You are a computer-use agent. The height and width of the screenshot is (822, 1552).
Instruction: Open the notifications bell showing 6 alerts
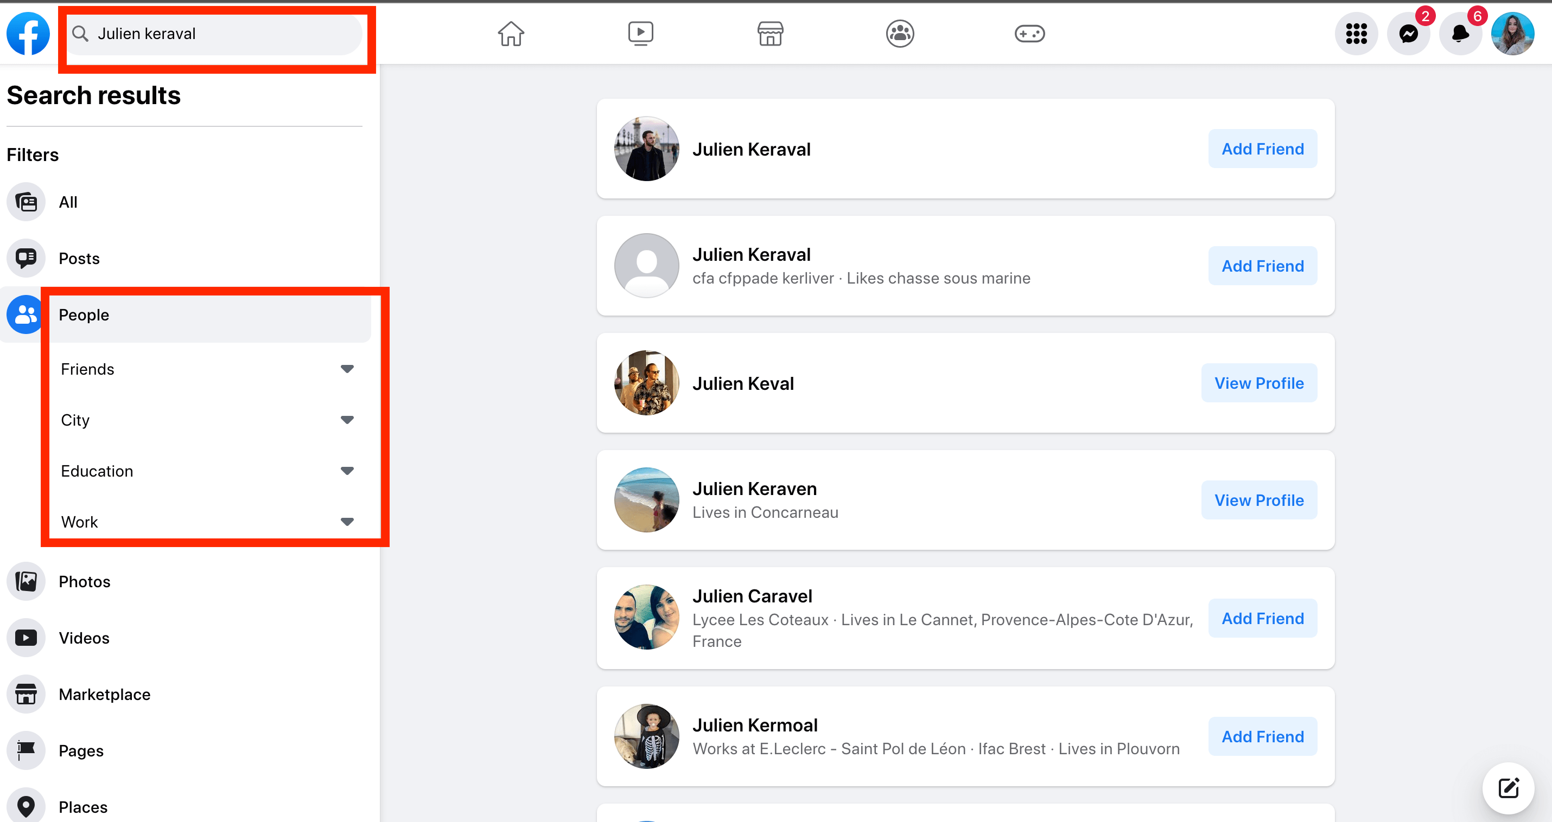point(1460,33)
